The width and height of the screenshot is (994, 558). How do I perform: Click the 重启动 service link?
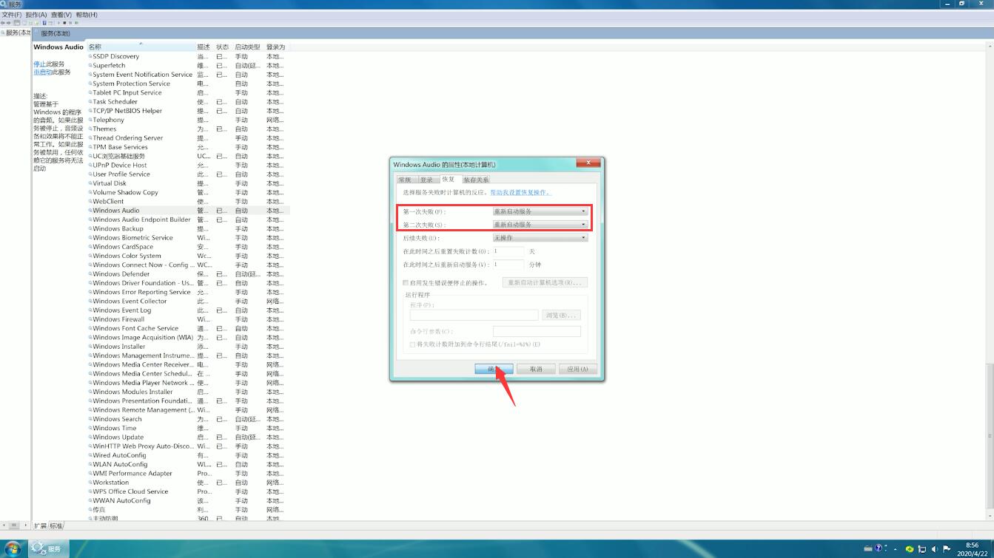coord(43,72)
